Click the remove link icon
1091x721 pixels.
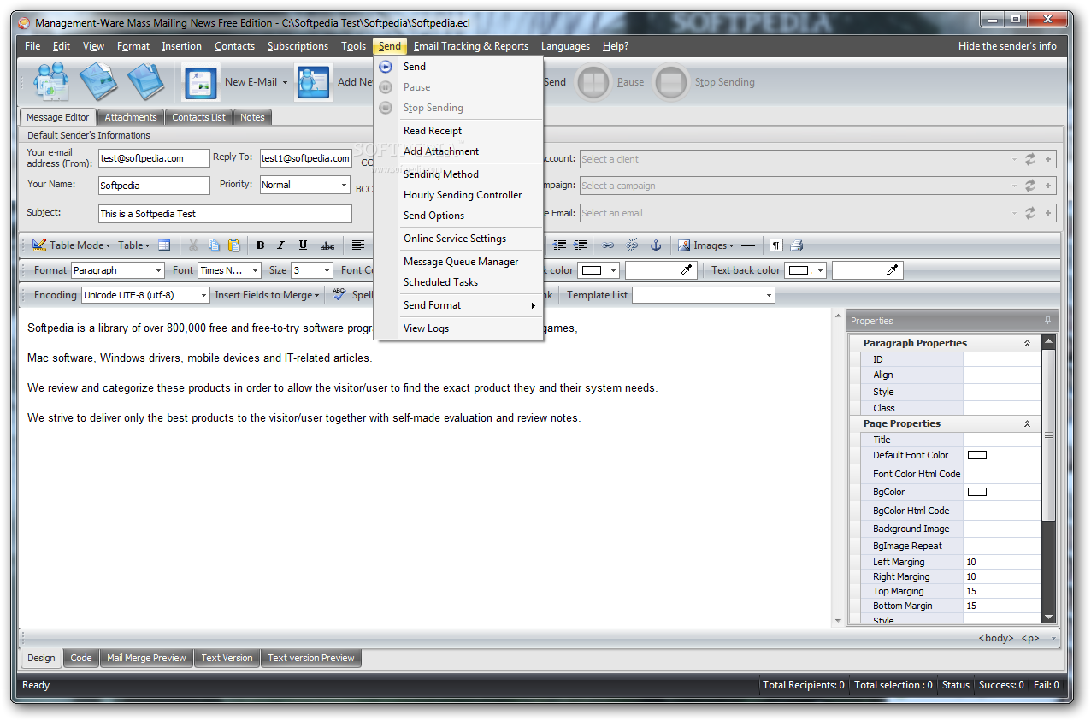[x=632, y=245]
